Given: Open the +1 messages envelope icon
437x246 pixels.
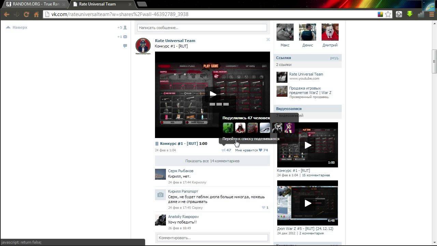Looking at the screenshot, I should pos(122,37).
